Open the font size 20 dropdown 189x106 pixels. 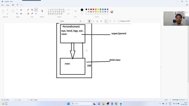pos(82,21)
